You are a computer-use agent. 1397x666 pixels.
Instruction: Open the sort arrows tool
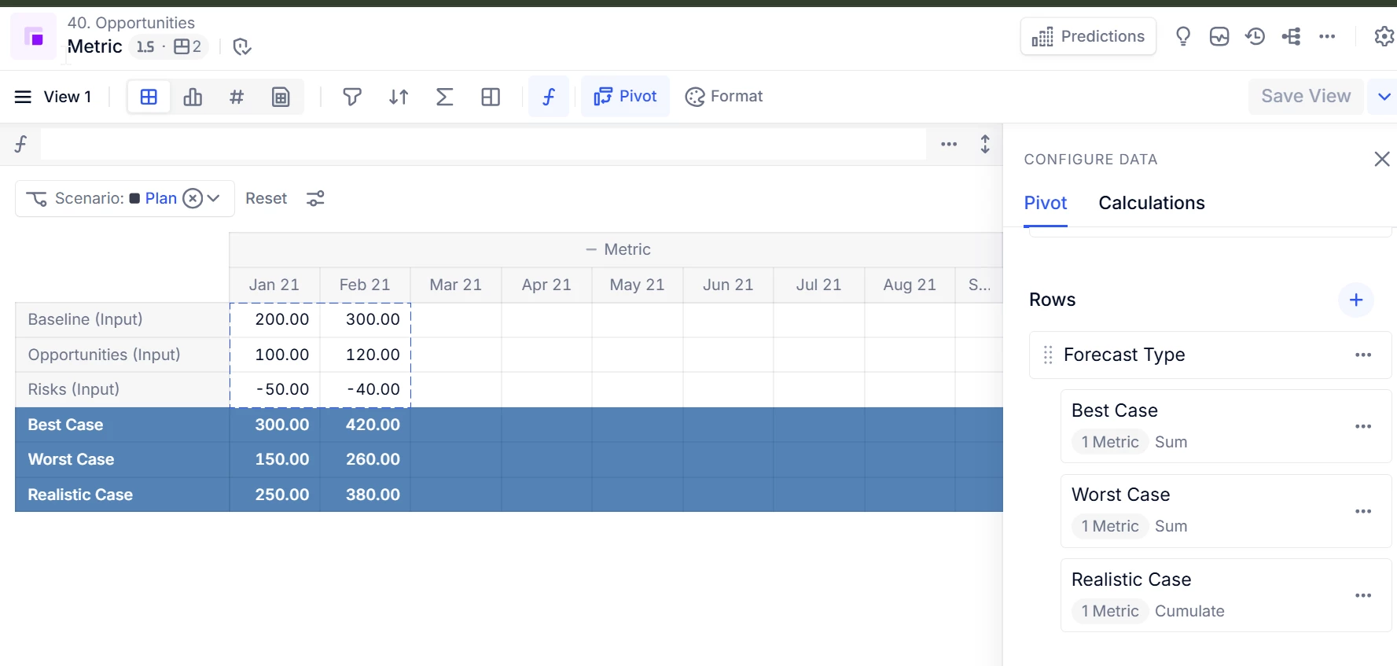point(399,97)
